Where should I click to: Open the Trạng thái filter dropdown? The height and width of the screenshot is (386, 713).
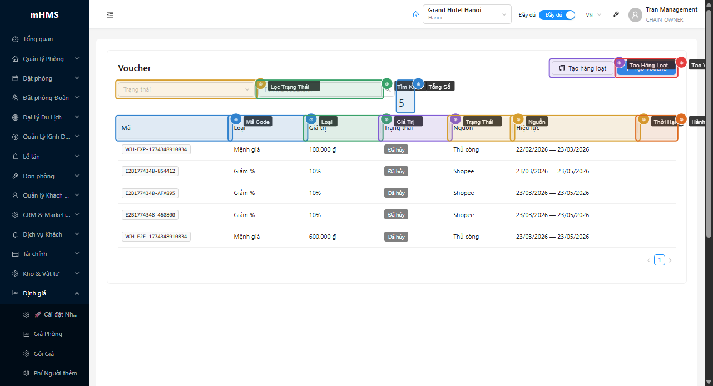coord(186,89)
